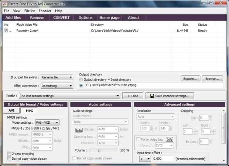Open the video Bitrate dropdown in MPEG settings
229x166 pixels.
(42, 141)
